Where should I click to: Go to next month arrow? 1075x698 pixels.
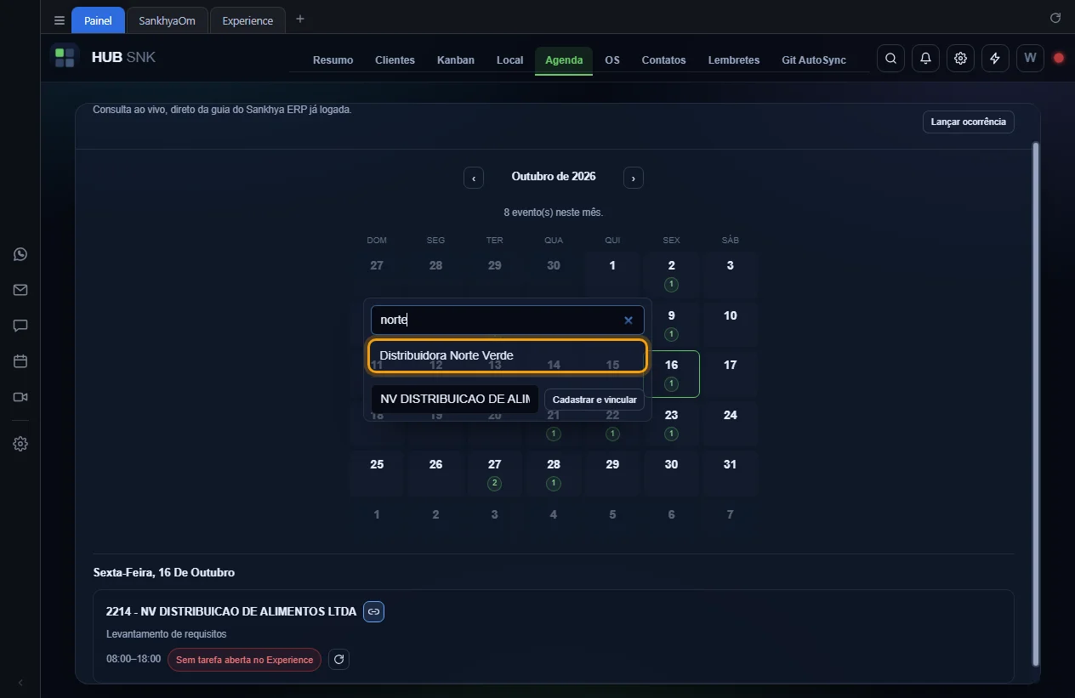click(634, 178)
